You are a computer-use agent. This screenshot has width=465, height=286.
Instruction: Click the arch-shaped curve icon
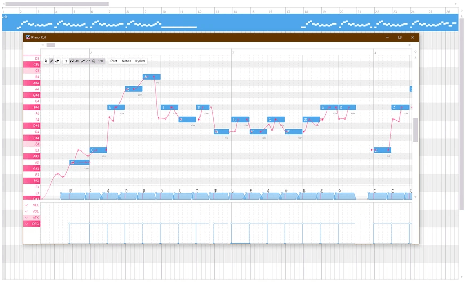(x=89, y=61)
